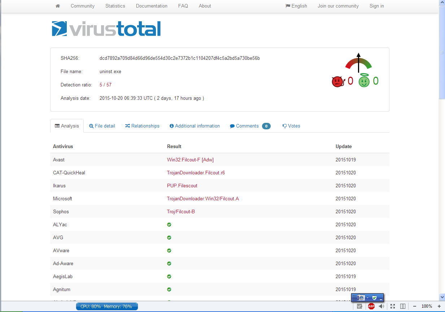Click the Result column header
The height and width of the screenshot is (312, 445).
[x=174, y=146]
